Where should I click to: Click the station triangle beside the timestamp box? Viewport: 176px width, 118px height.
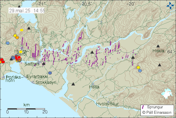coord(19,7)
